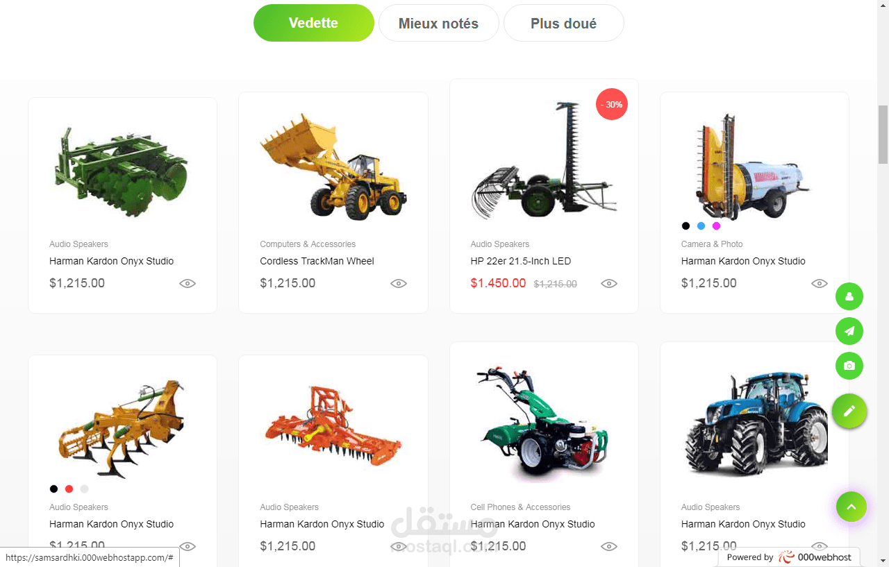Click the quick-view eye icon on the green disc harrow card
Image resolution: width=889 pixels, height=567 pixels.
click(188, 283)
